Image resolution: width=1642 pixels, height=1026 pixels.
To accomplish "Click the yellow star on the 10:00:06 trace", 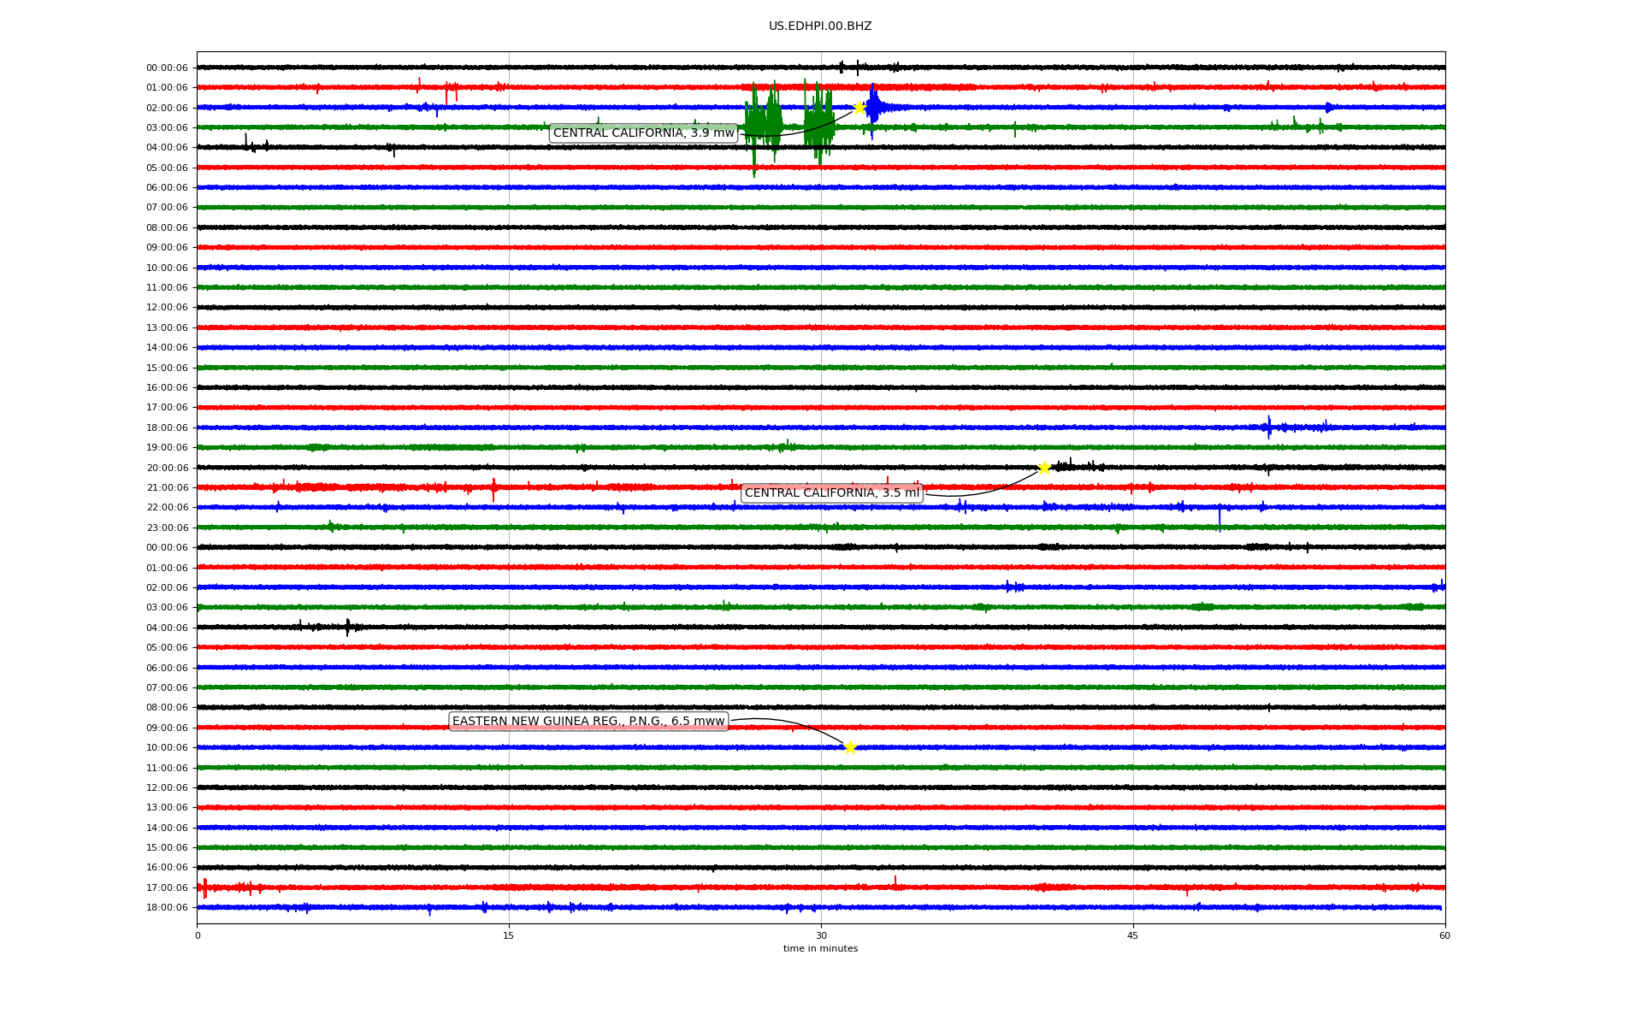I will [849, 747].
